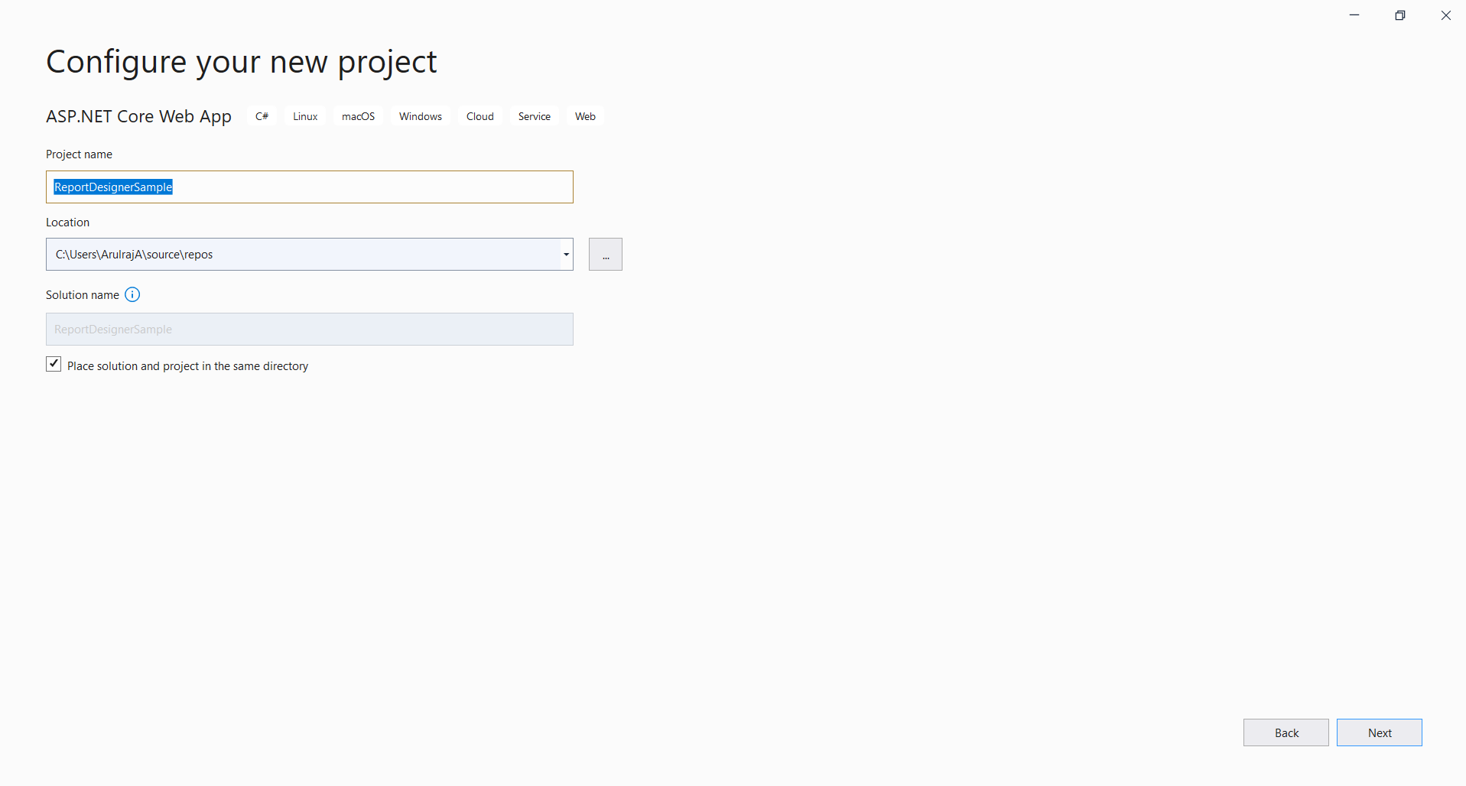The width and height of the screenshot is (1466, 786).
Task: Open the browse folder dialog for Location
Action: click(x=605, y=254)
